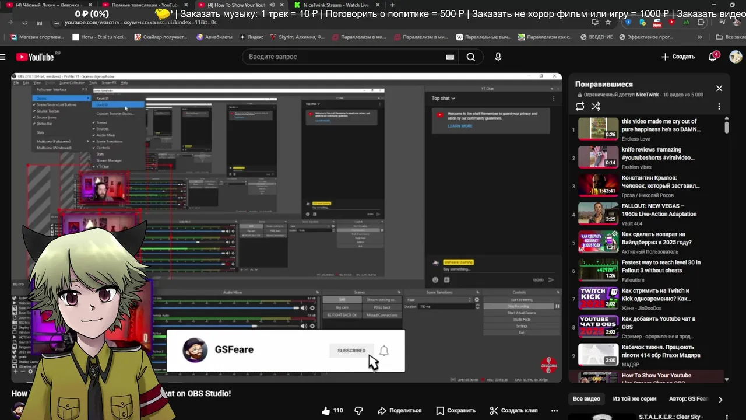Image resolution: width=746 pixels, height=420 pixels.
Task: Open the Создать create menu
Action: click(678, 57)
